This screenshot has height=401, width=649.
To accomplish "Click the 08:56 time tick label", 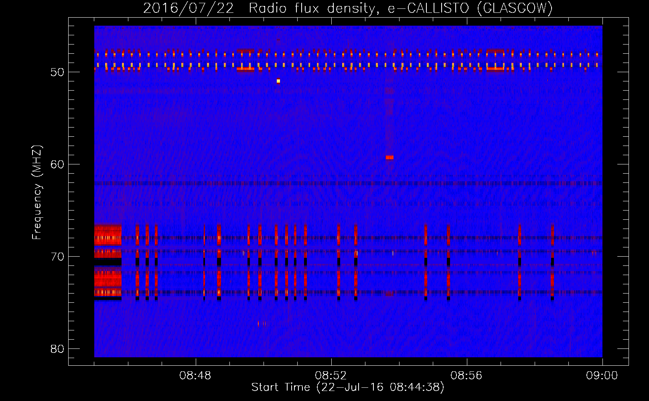I will point(466,376).
